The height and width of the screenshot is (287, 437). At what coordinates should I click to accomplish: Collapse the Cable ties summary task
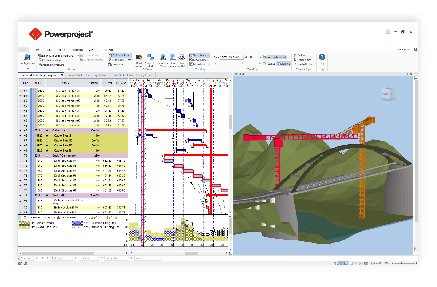pos(47,131)
